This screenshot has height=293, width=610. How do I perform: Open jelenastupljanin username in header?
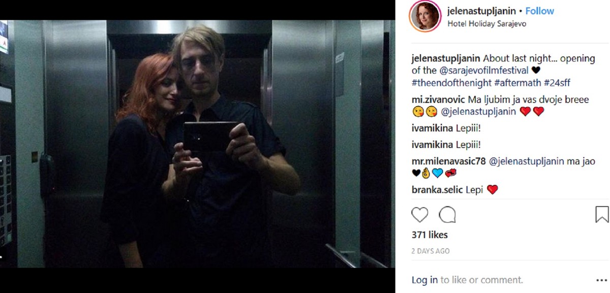point(482,11)
